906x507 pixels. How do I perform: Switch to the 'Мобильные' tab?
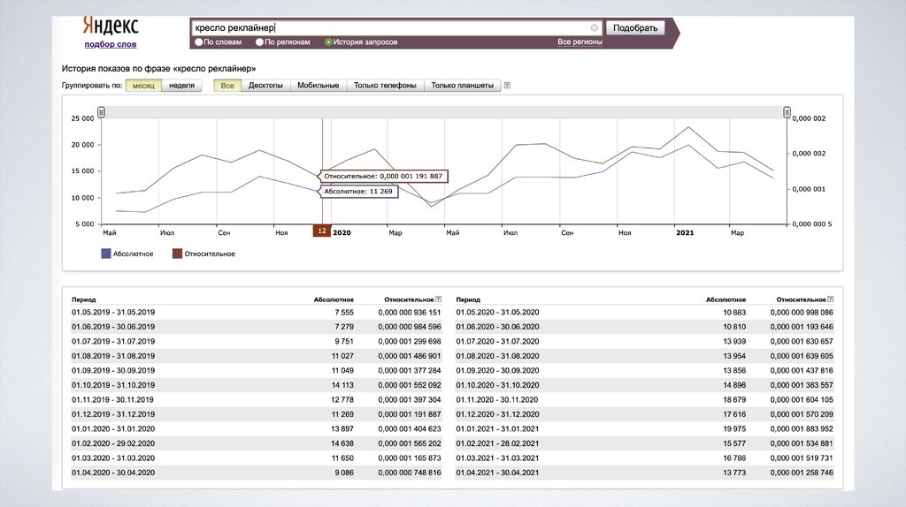pos(318,86)
